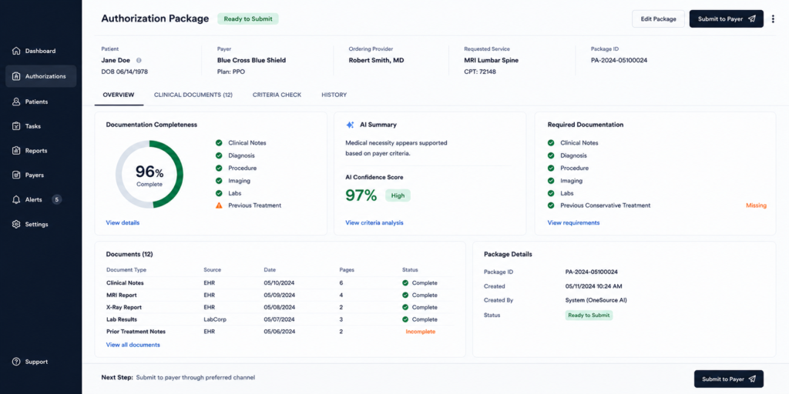Click the Payers icon in sidebar
Viewport: 789px width, 394px height.
(16, 175)
